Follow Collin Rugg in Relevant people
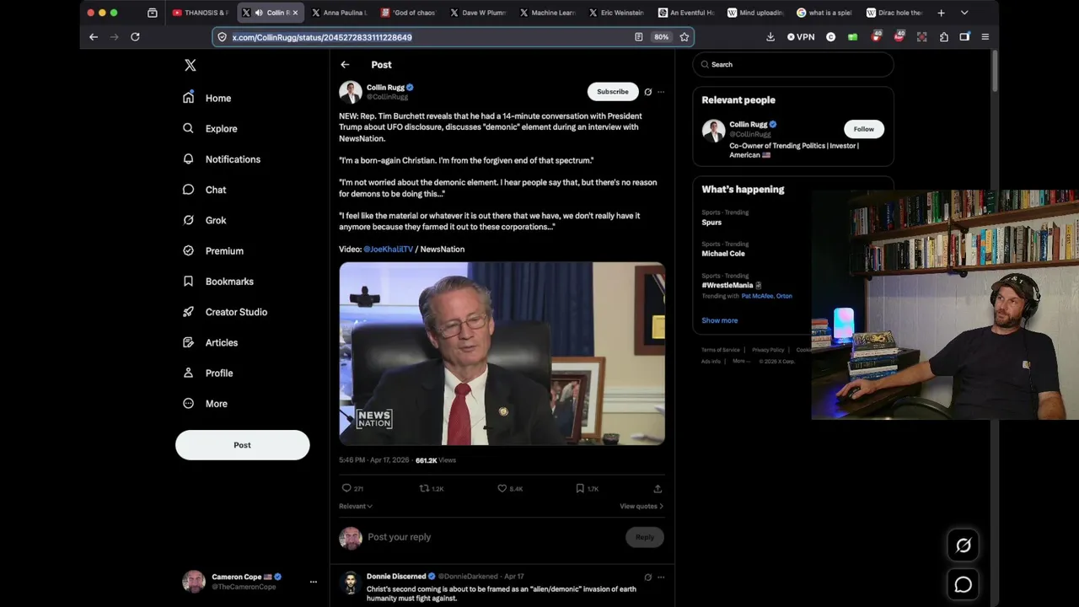This screenshot has height=607, width=1079. coord(863,129)
